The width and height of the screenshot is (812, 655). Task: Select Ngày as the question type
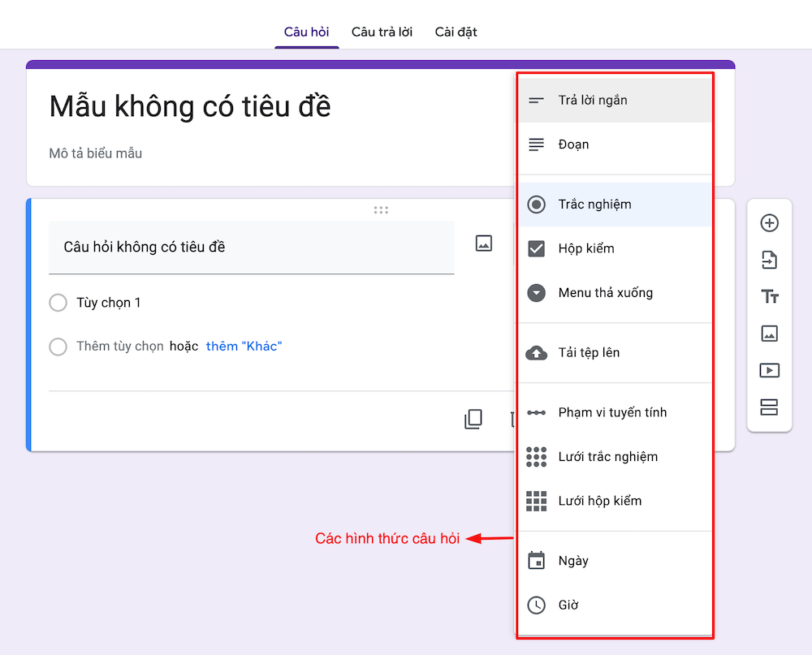point(577,560)
